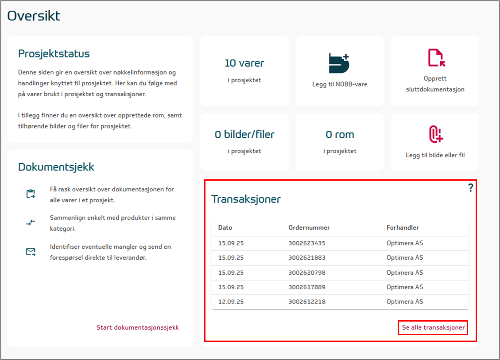Click the Forhandler column header
500x360 pixels.
pyautogui.click(x=403, y=227)
